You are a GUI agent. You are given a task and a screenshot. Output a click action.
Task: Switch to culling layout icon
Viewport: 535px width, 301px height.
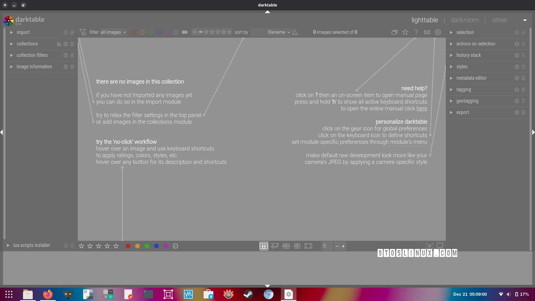pos(286,246)
